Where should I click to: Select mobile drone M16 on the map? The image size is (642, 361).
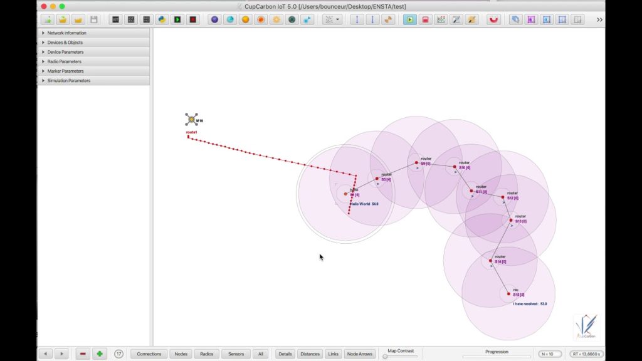(191, 119)
